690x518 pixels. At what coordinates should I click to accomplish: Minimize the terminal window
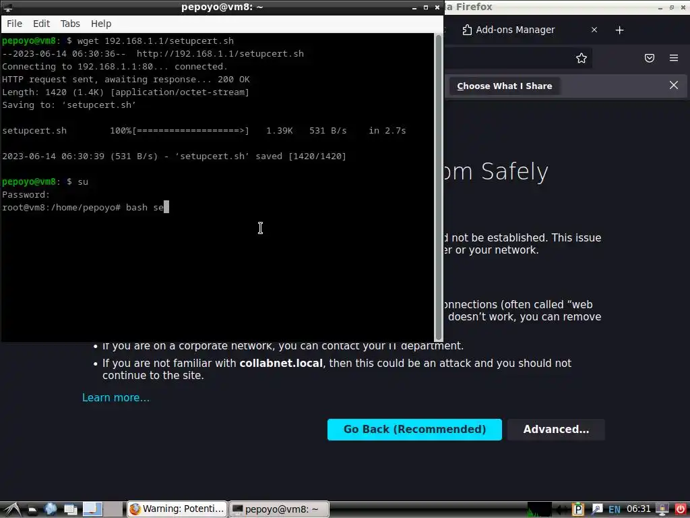(x=414, y=7)
